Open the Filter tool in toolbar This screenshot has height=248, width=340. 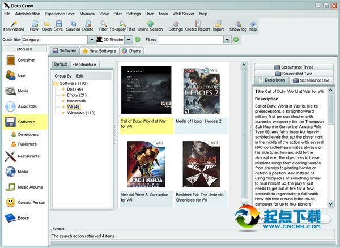coord(103,26)
